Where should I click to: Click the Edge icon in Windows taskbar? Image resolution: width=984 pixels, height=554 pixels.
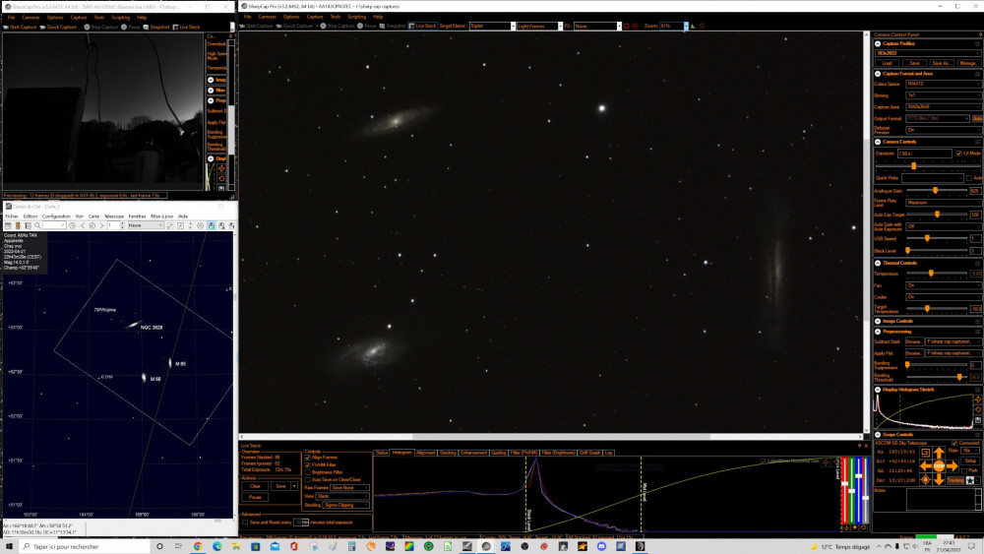tap(216, 546)
